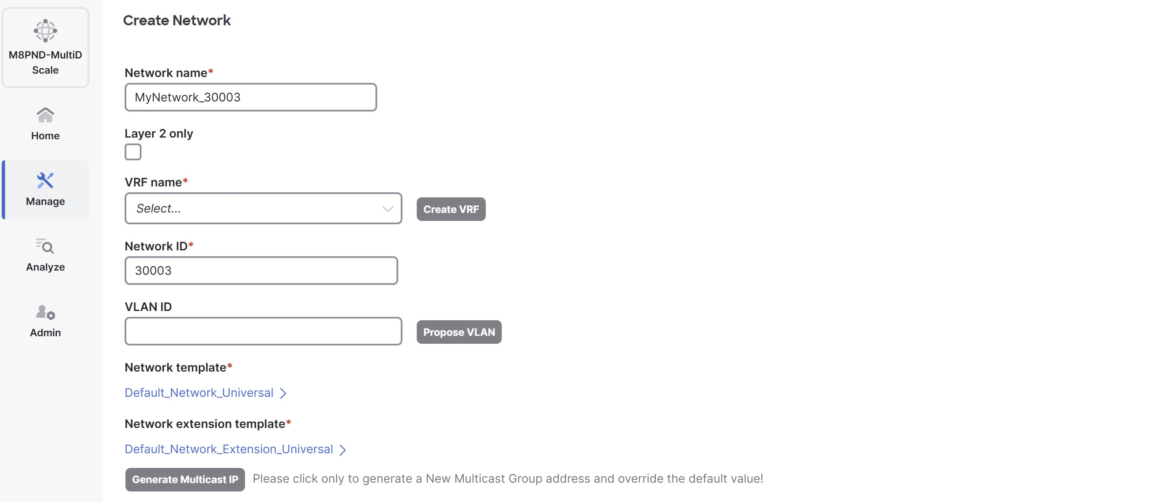Viewport: 1150px width, 502px height.
Task: Select the Manage menu label
Action: (x=45, y=201)
